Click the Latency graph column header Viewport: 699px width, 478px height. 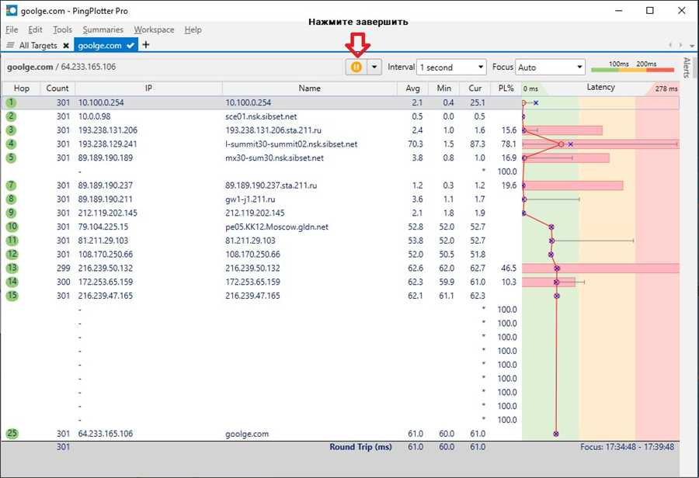click(600, 88)
